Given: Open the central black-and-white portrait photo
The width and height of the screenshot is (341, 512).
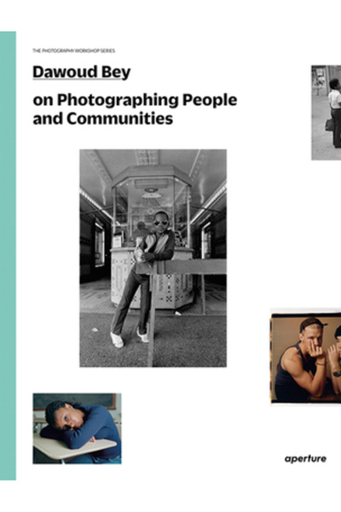Looking at the screenshot, I should [x=153, y=258].
